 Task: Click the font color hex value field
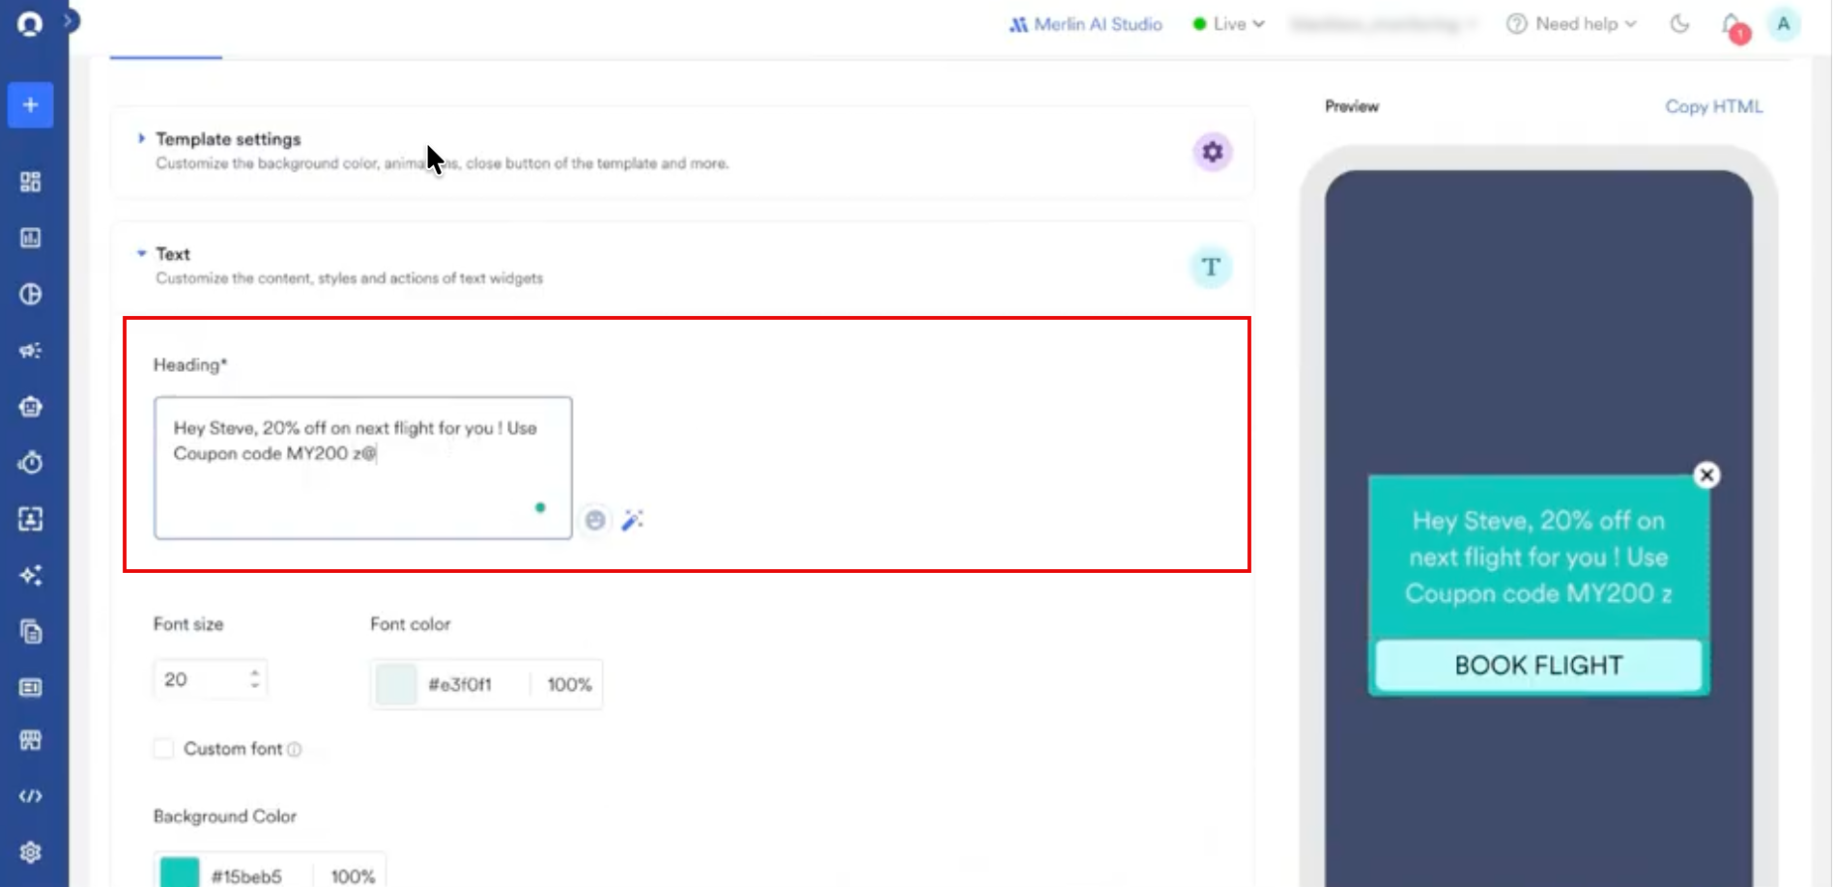[460, 684]
